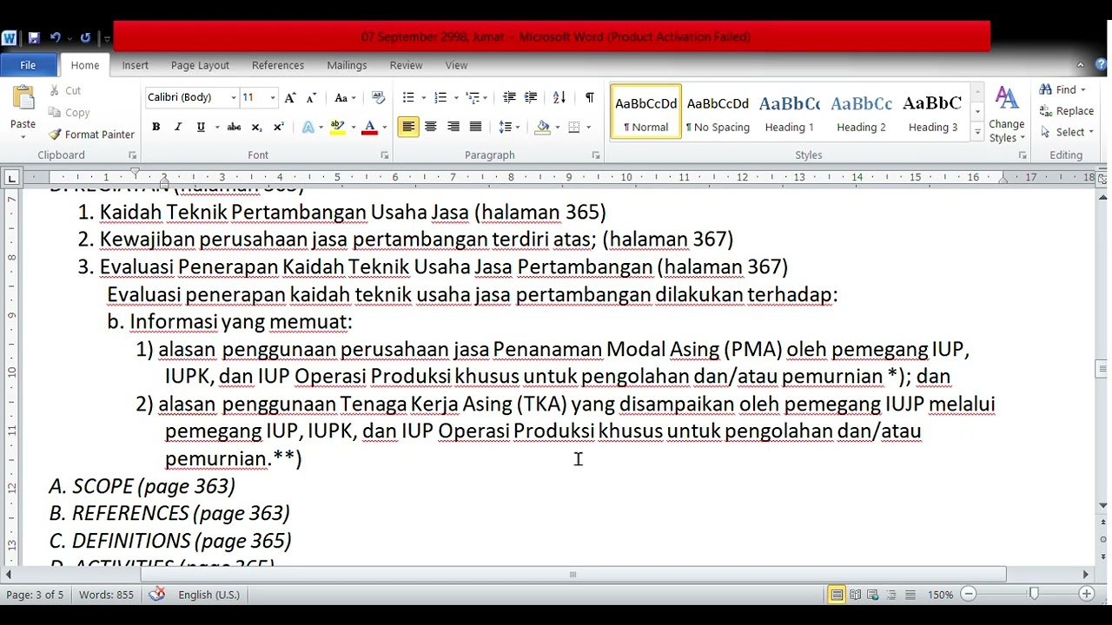Click the Undo arrow in Quick Access
Image resolution: width=1112 pixels, height=625 pixels.
coord(55,37)
